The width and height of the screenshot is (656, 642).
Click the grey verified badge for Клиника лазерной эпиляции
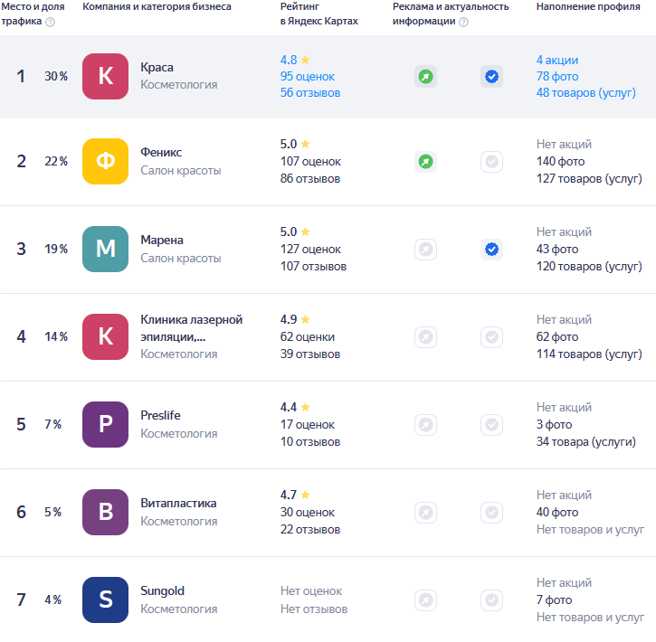(491, 337)
